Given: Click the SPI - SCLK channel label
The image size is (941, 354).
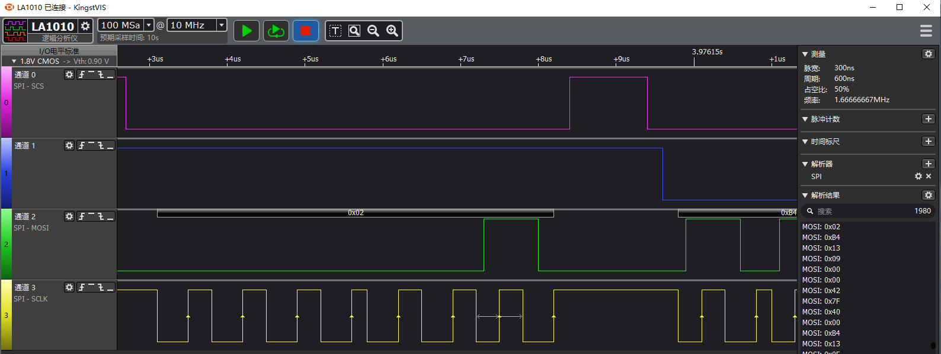Looking at the screenshot, I should 31,299.
